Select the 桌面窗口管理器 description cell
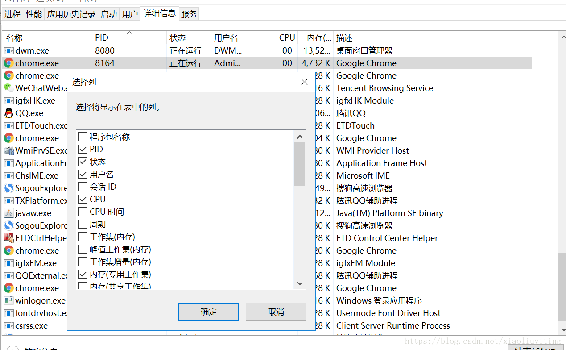 [x=364, y=50]
